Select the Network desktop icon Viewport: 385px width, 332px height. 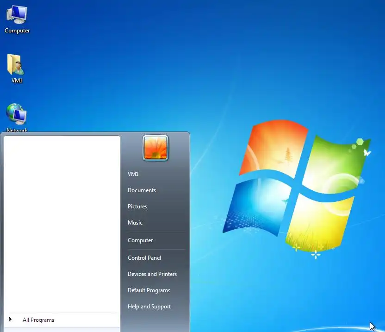click(x=17, y=118)
